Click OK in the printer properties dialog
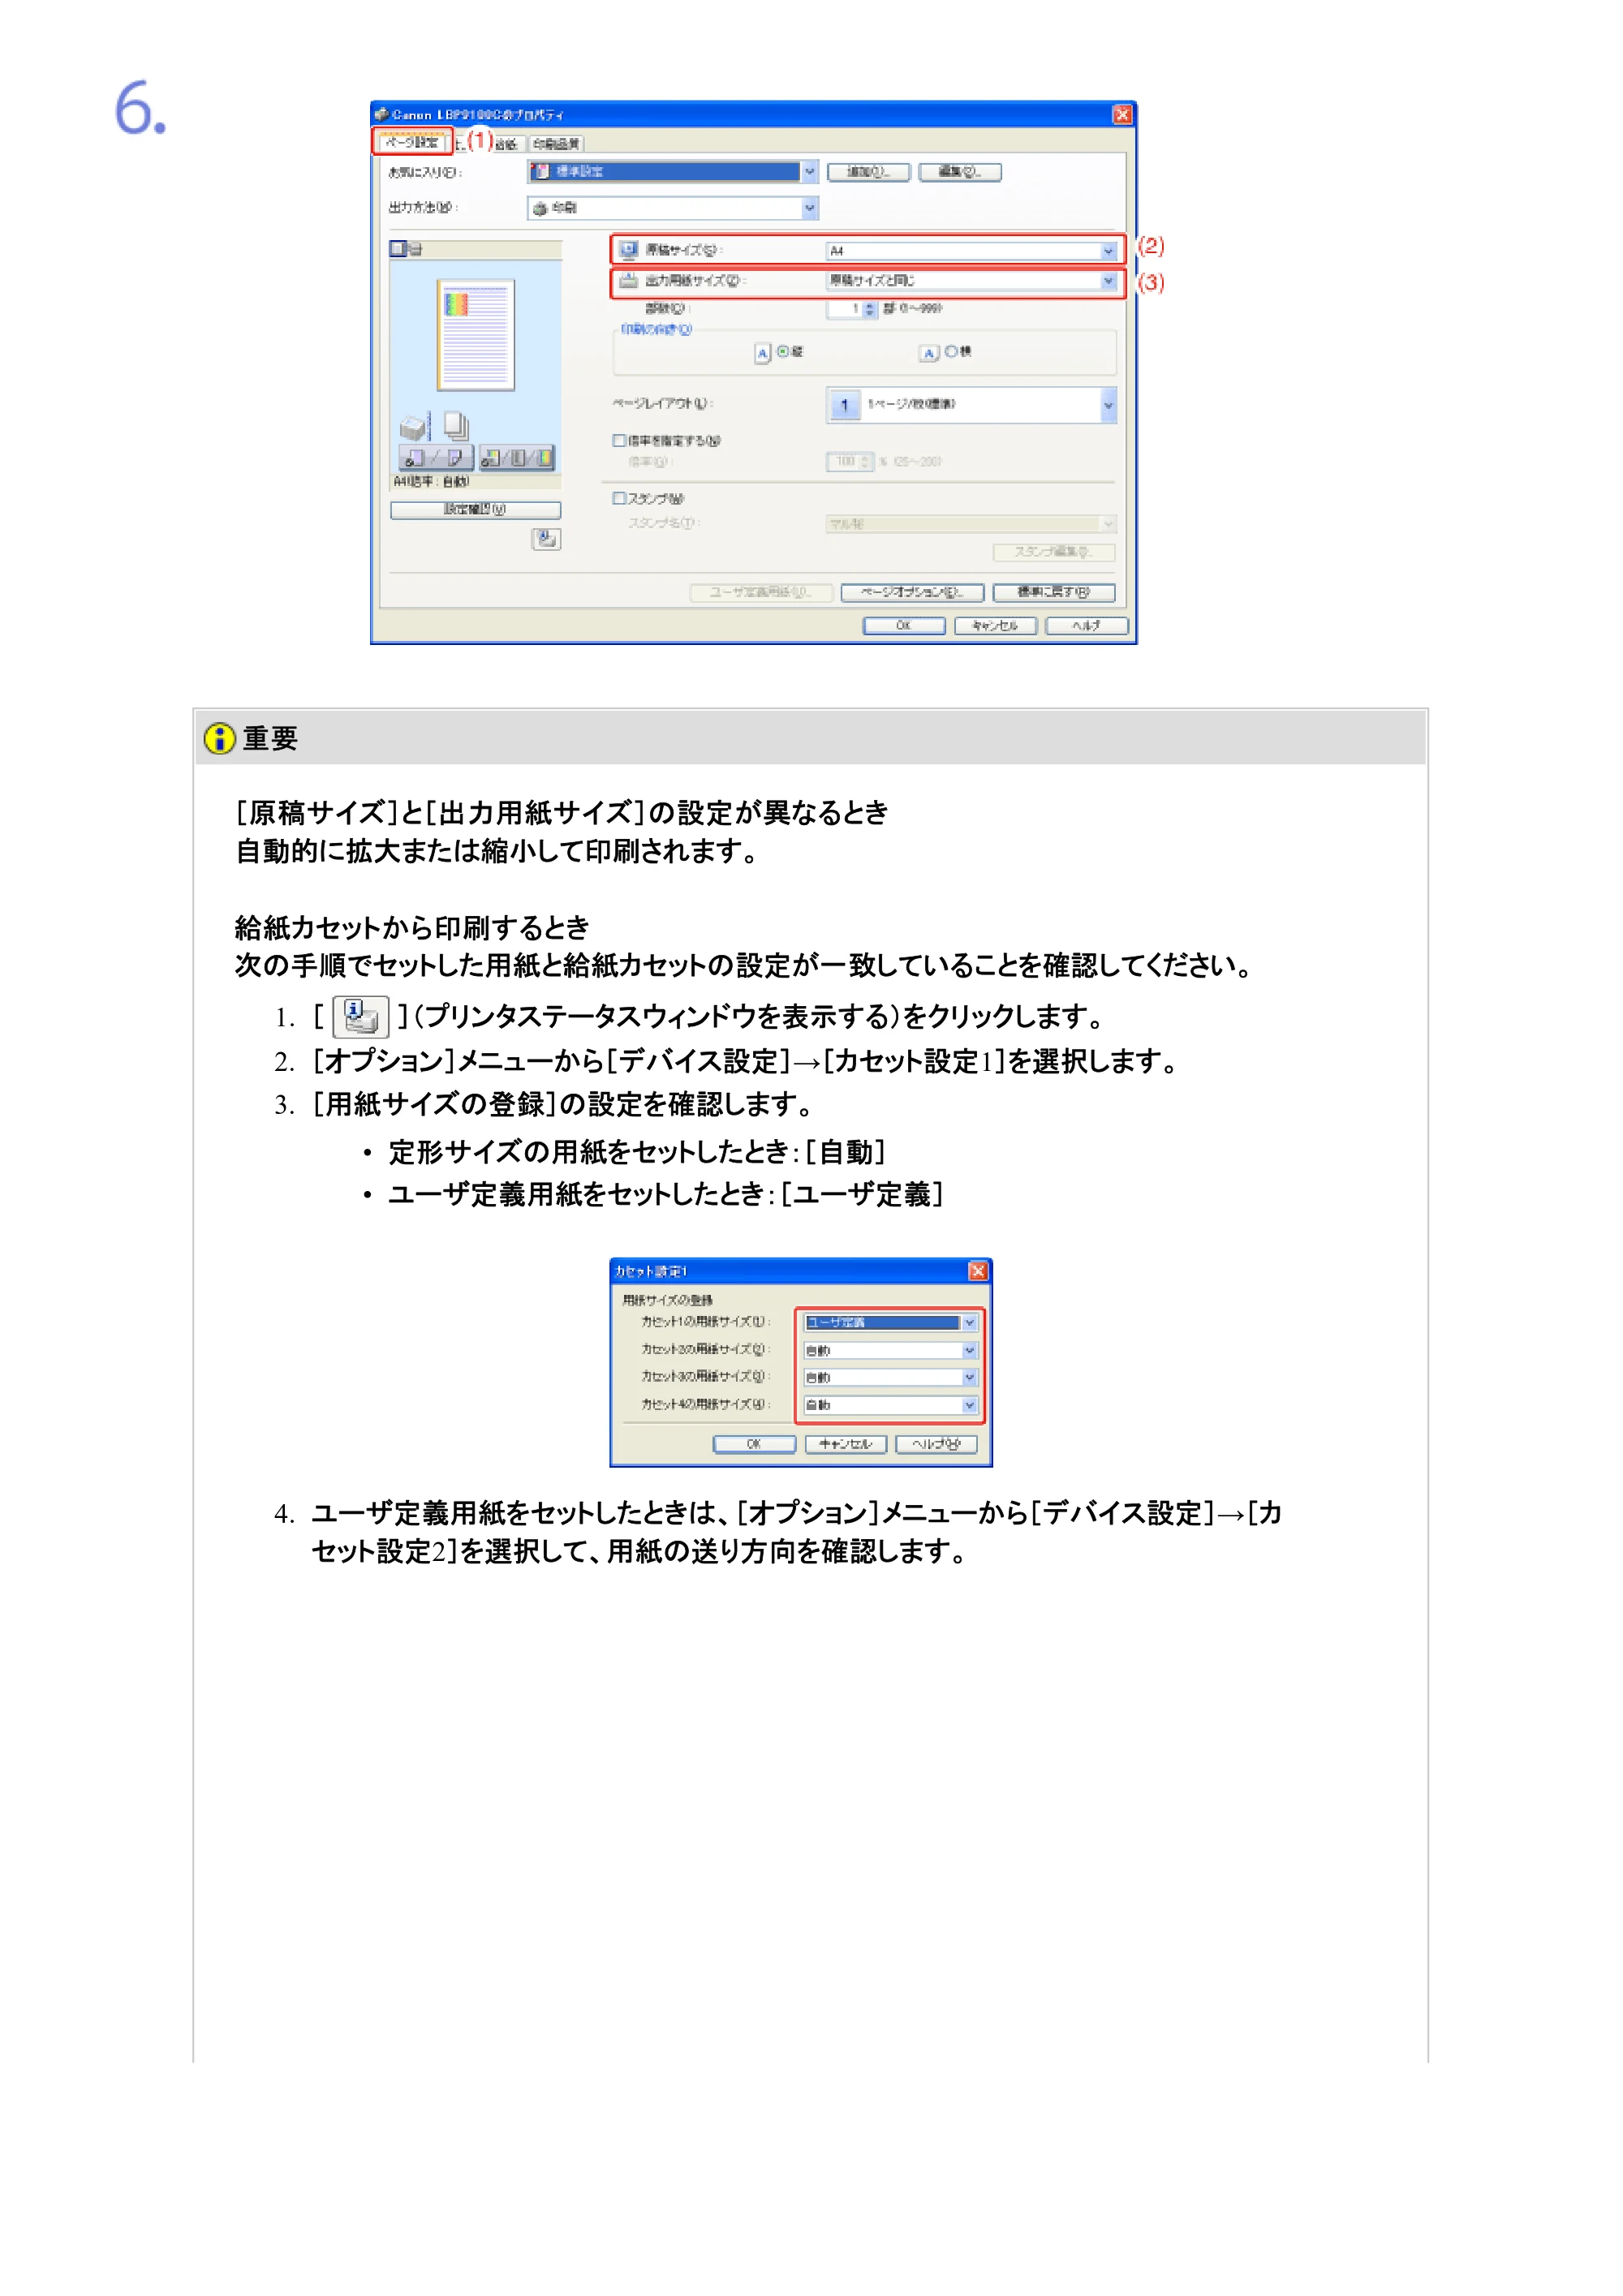The image size is (1623, 2296). point(904,626)
